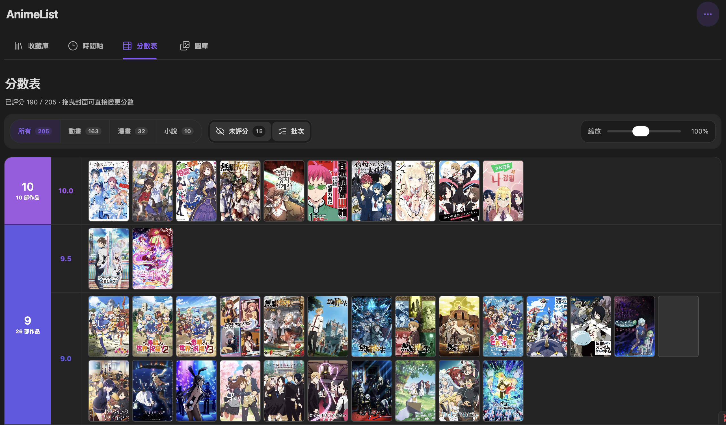Image resolution: width=726 pixels, height=425 pixels.
Task: Open the 悪魔に相談を purple dress cover
Action: click(196, 191)
